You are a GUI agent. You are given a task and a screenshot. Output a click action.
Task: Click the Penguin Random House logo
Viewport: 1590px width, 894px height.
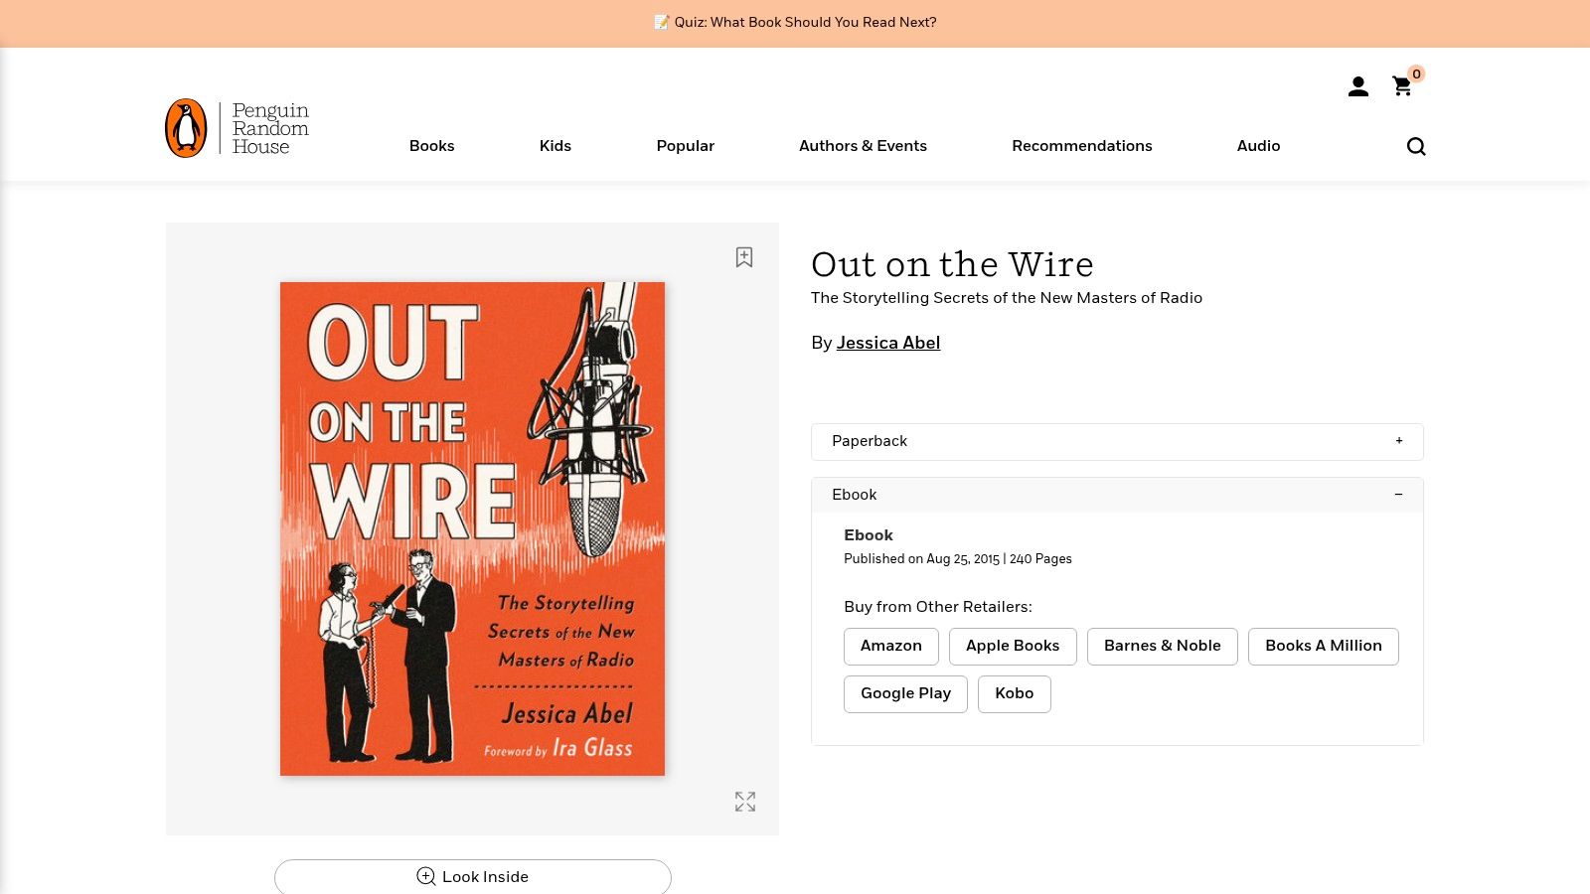pyautogui.click(x=237, y=128)
